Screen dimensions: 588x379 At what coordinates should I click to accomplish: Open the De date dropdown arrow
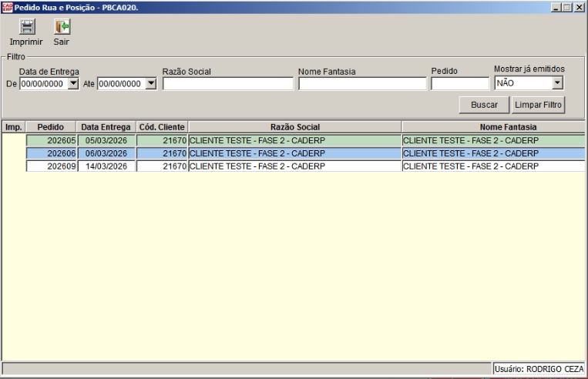tap(73, 83)
